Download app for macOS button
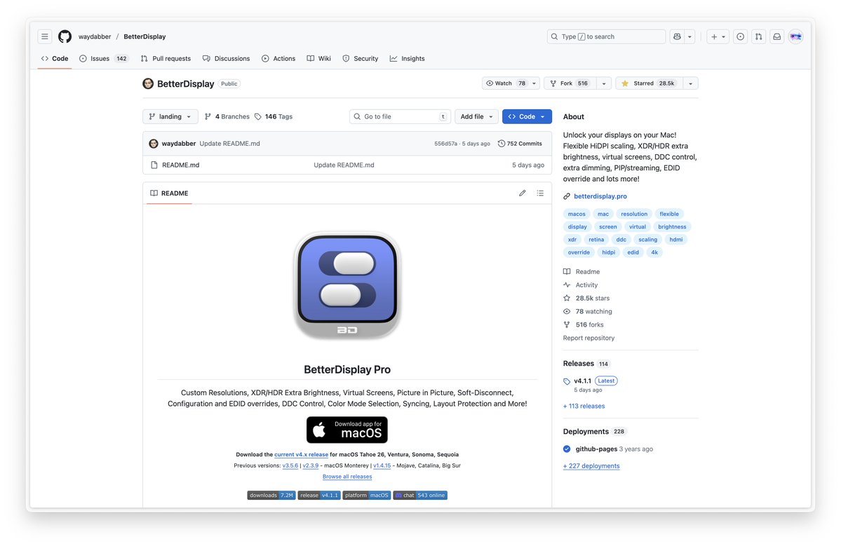The image size is (841, 546). [x=347, y=430]
